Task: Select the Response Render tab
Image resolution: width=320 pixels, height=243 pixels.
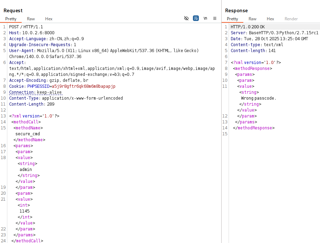Action: coord(291,19)
